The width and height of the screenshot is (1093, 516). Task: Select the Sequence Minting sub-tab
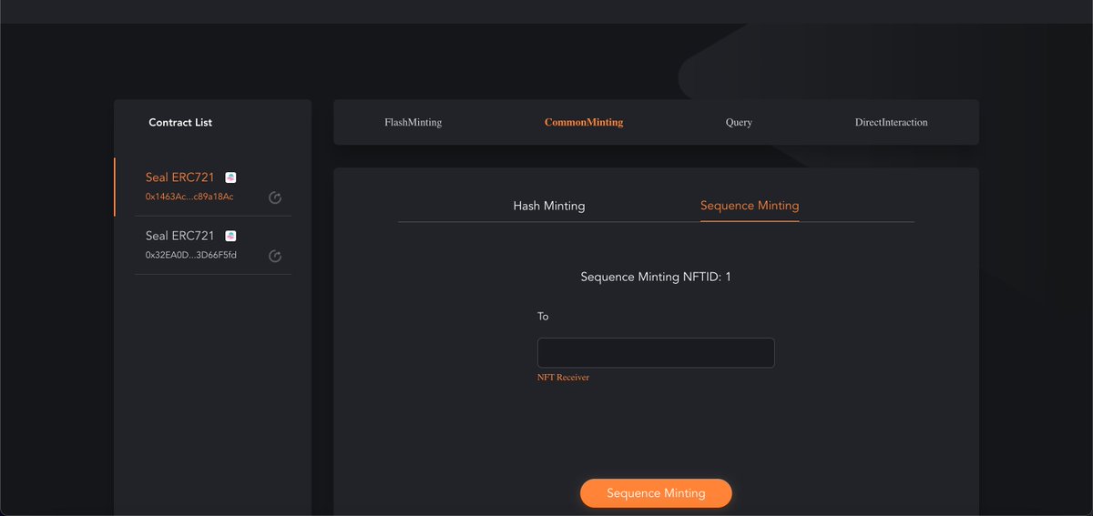click(x=750, y=206)
